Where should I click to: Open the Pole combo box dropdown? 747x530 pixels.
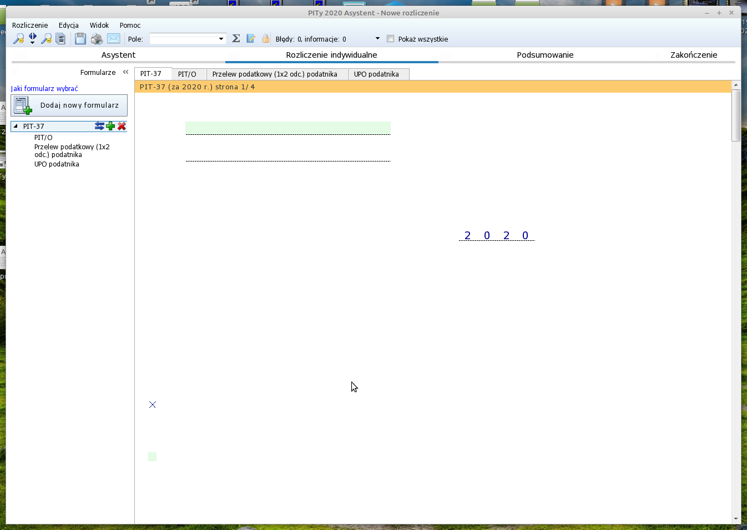pos(221,39)
